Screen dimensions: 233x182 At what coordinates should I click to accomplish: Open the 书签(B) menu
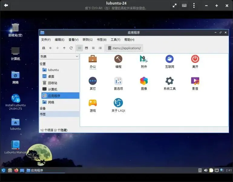click(x=102, y=40)
